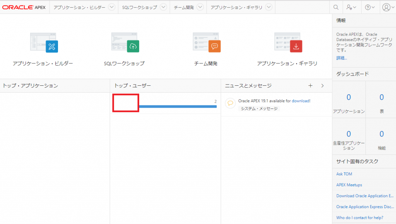Click the ニュースとメッセージ heading

pos(248,86)
